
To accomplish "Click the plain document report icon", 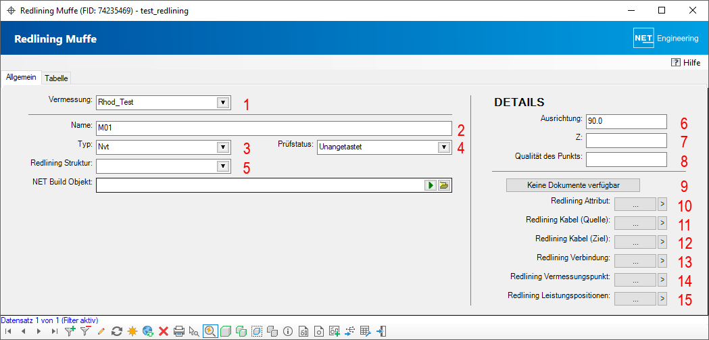I will pos(319,331).
